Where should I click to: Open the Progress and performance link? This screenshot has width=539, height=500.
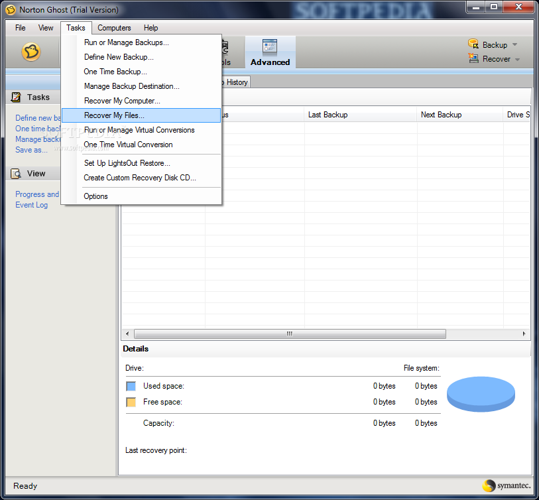pos(37,194)
